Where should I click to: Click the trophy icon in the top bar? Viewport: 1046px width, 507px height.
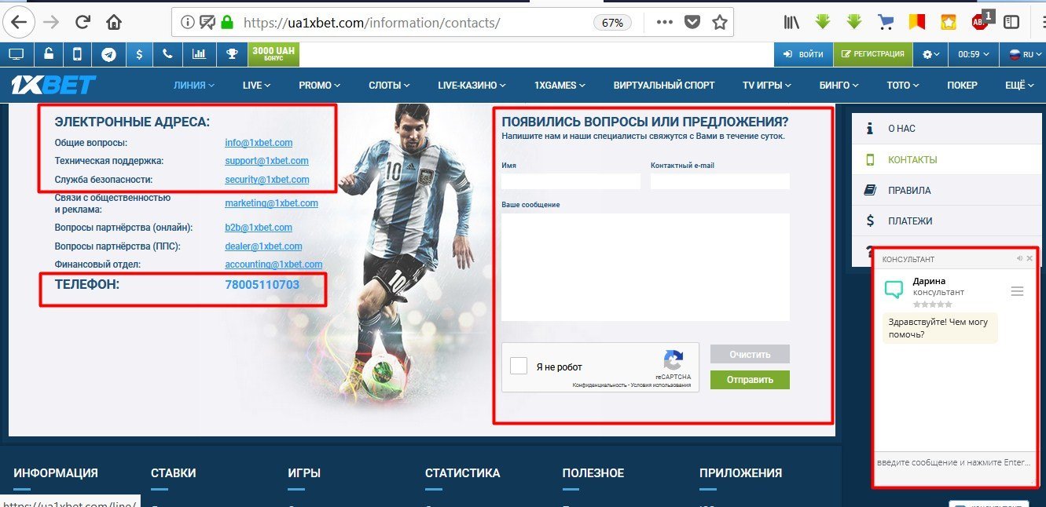pyautogui.click(x=232, y=54)
